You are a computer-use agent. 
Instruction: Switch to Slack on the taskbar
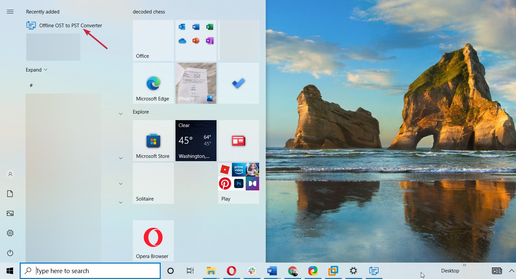(x=252, y=271)
